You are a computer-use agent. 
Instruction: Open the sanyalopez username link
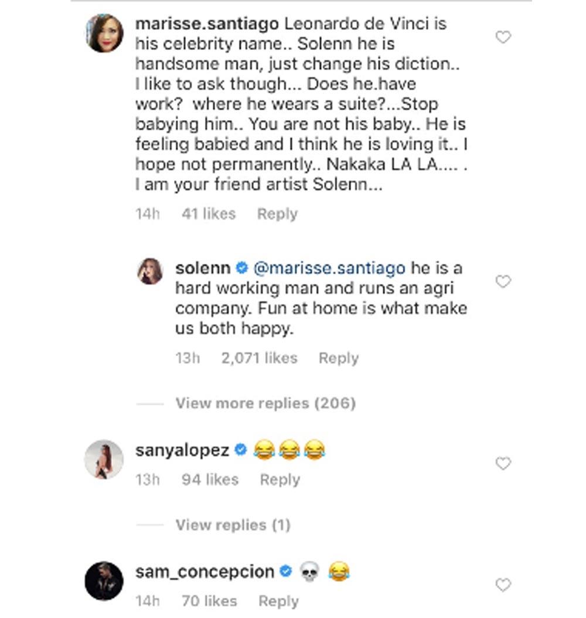[x=182, y=450]
